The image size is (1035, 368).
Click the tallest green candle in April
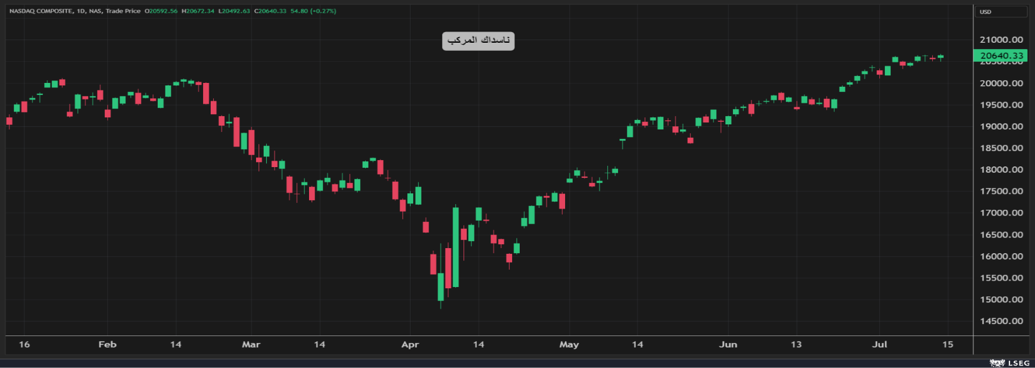click(x=455, y=247)
